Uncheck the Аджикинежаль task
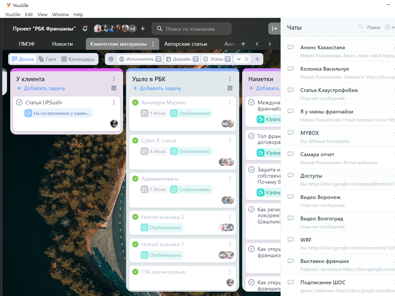 click(135, 178)
